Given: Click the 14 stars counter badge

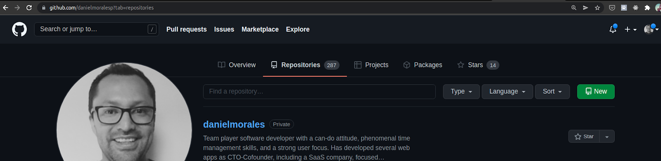Looking at the screenshot, I should [x=493, y=65].
